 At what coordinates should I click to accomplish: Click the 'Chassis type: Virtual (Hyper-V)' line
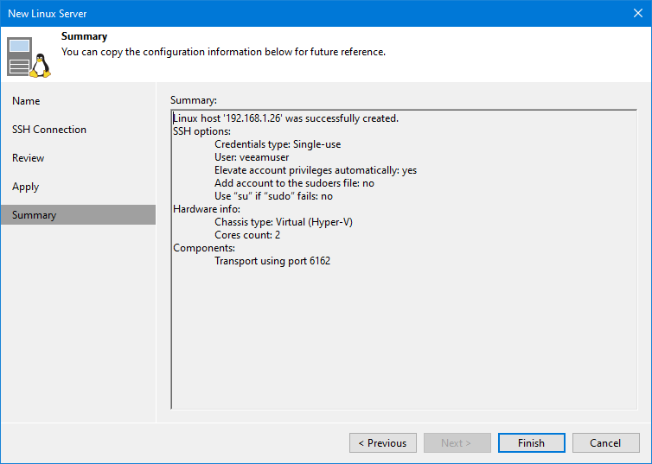pyautogui.click(x=284, y=222)
